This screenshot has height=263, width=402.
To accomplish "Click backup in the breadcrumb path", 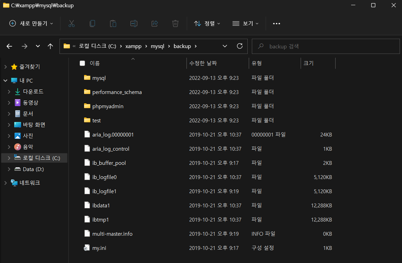I will tap(182, 46).
